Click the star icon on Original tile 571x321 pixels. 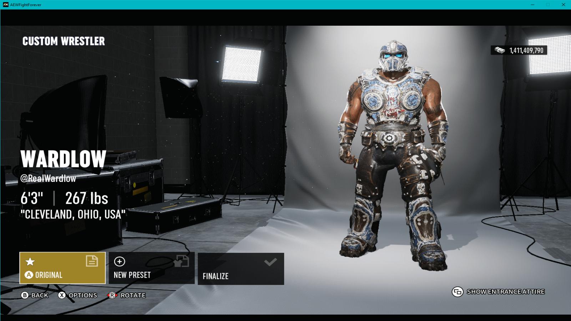(30, 261)
